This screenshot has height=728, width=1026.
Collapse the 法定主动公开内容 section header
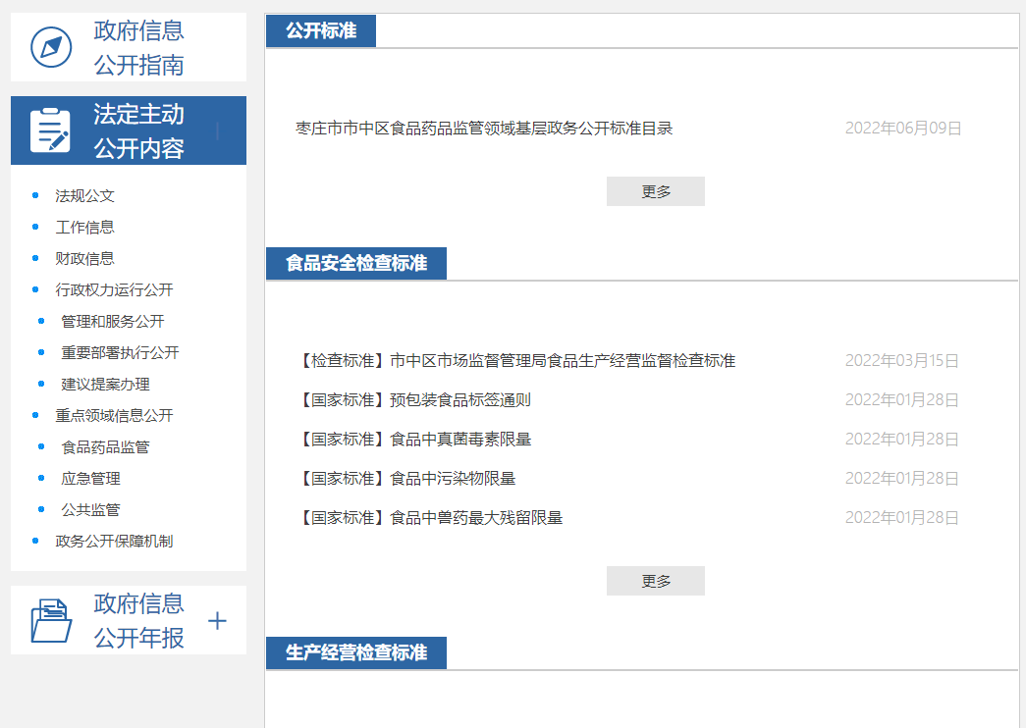click(217, 131)
